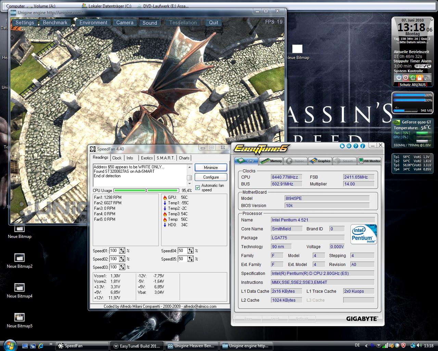Click the EasyTune6 email @ icon
Screen dimensions: 438x351
point(349,146)
